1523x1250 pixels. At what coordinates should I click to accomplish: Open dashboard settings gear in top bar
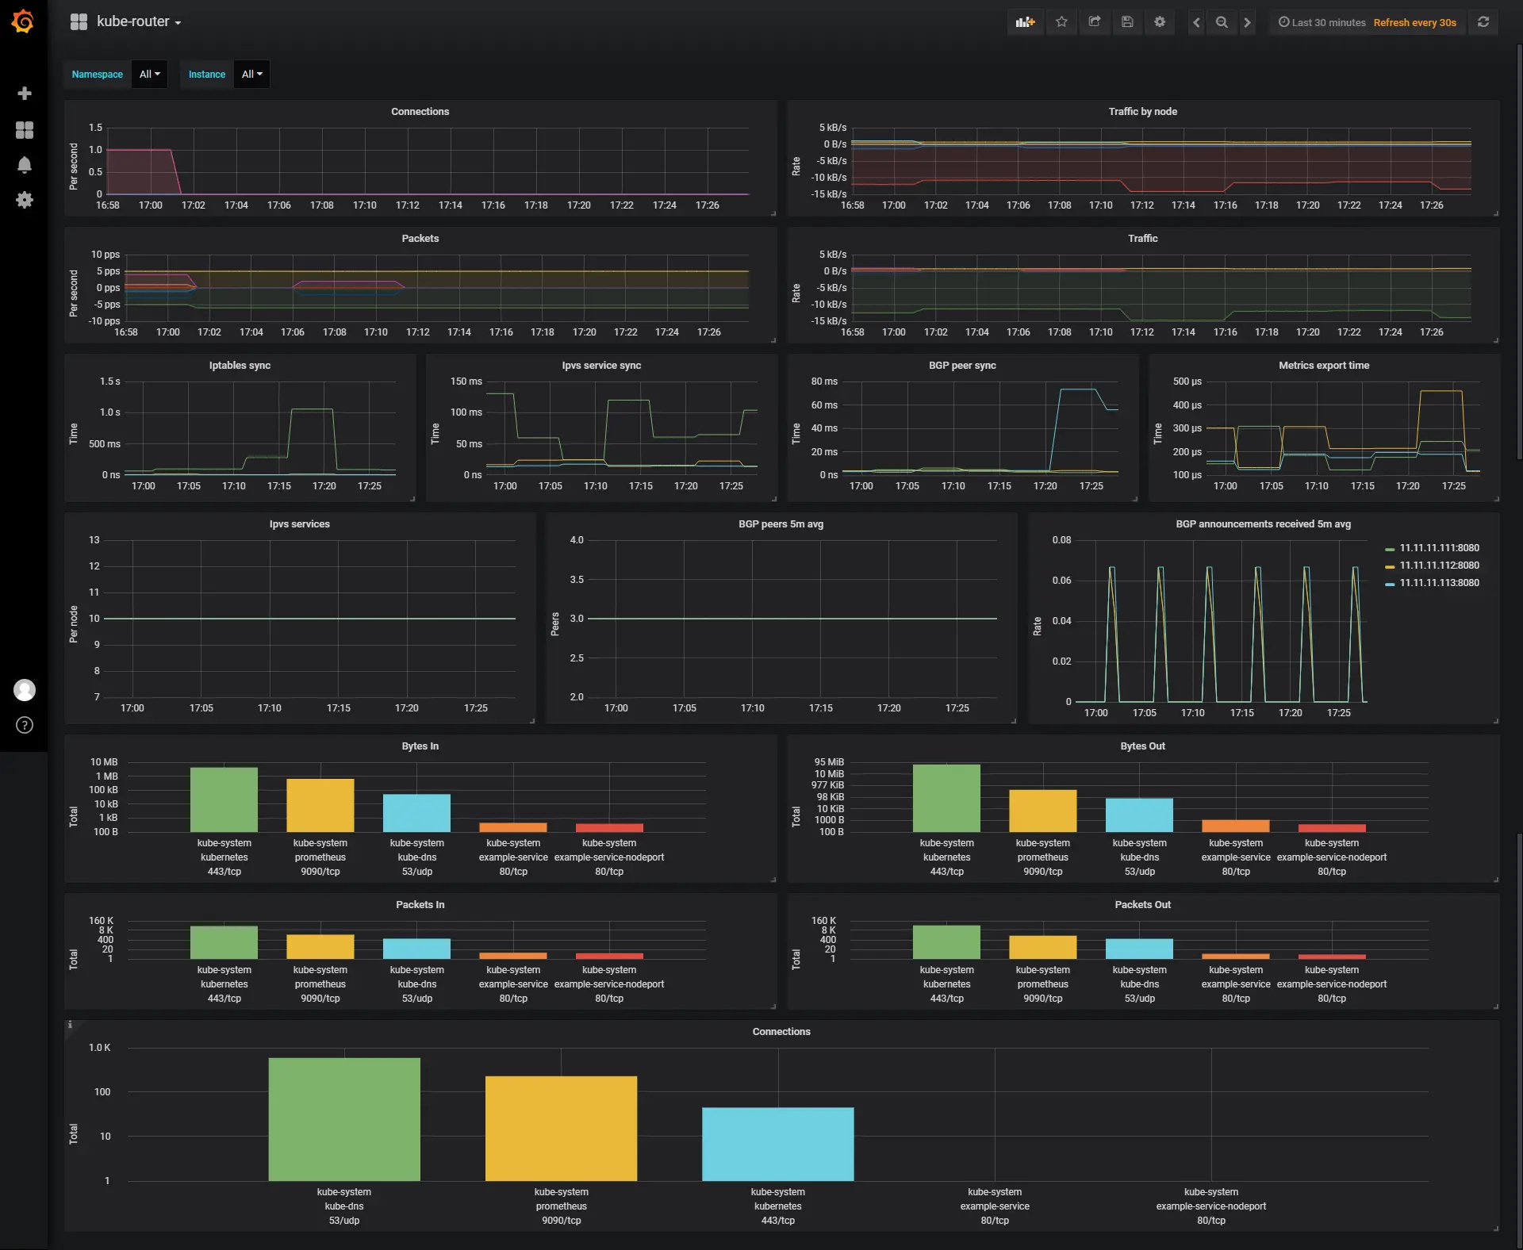tap(1160, 22)
